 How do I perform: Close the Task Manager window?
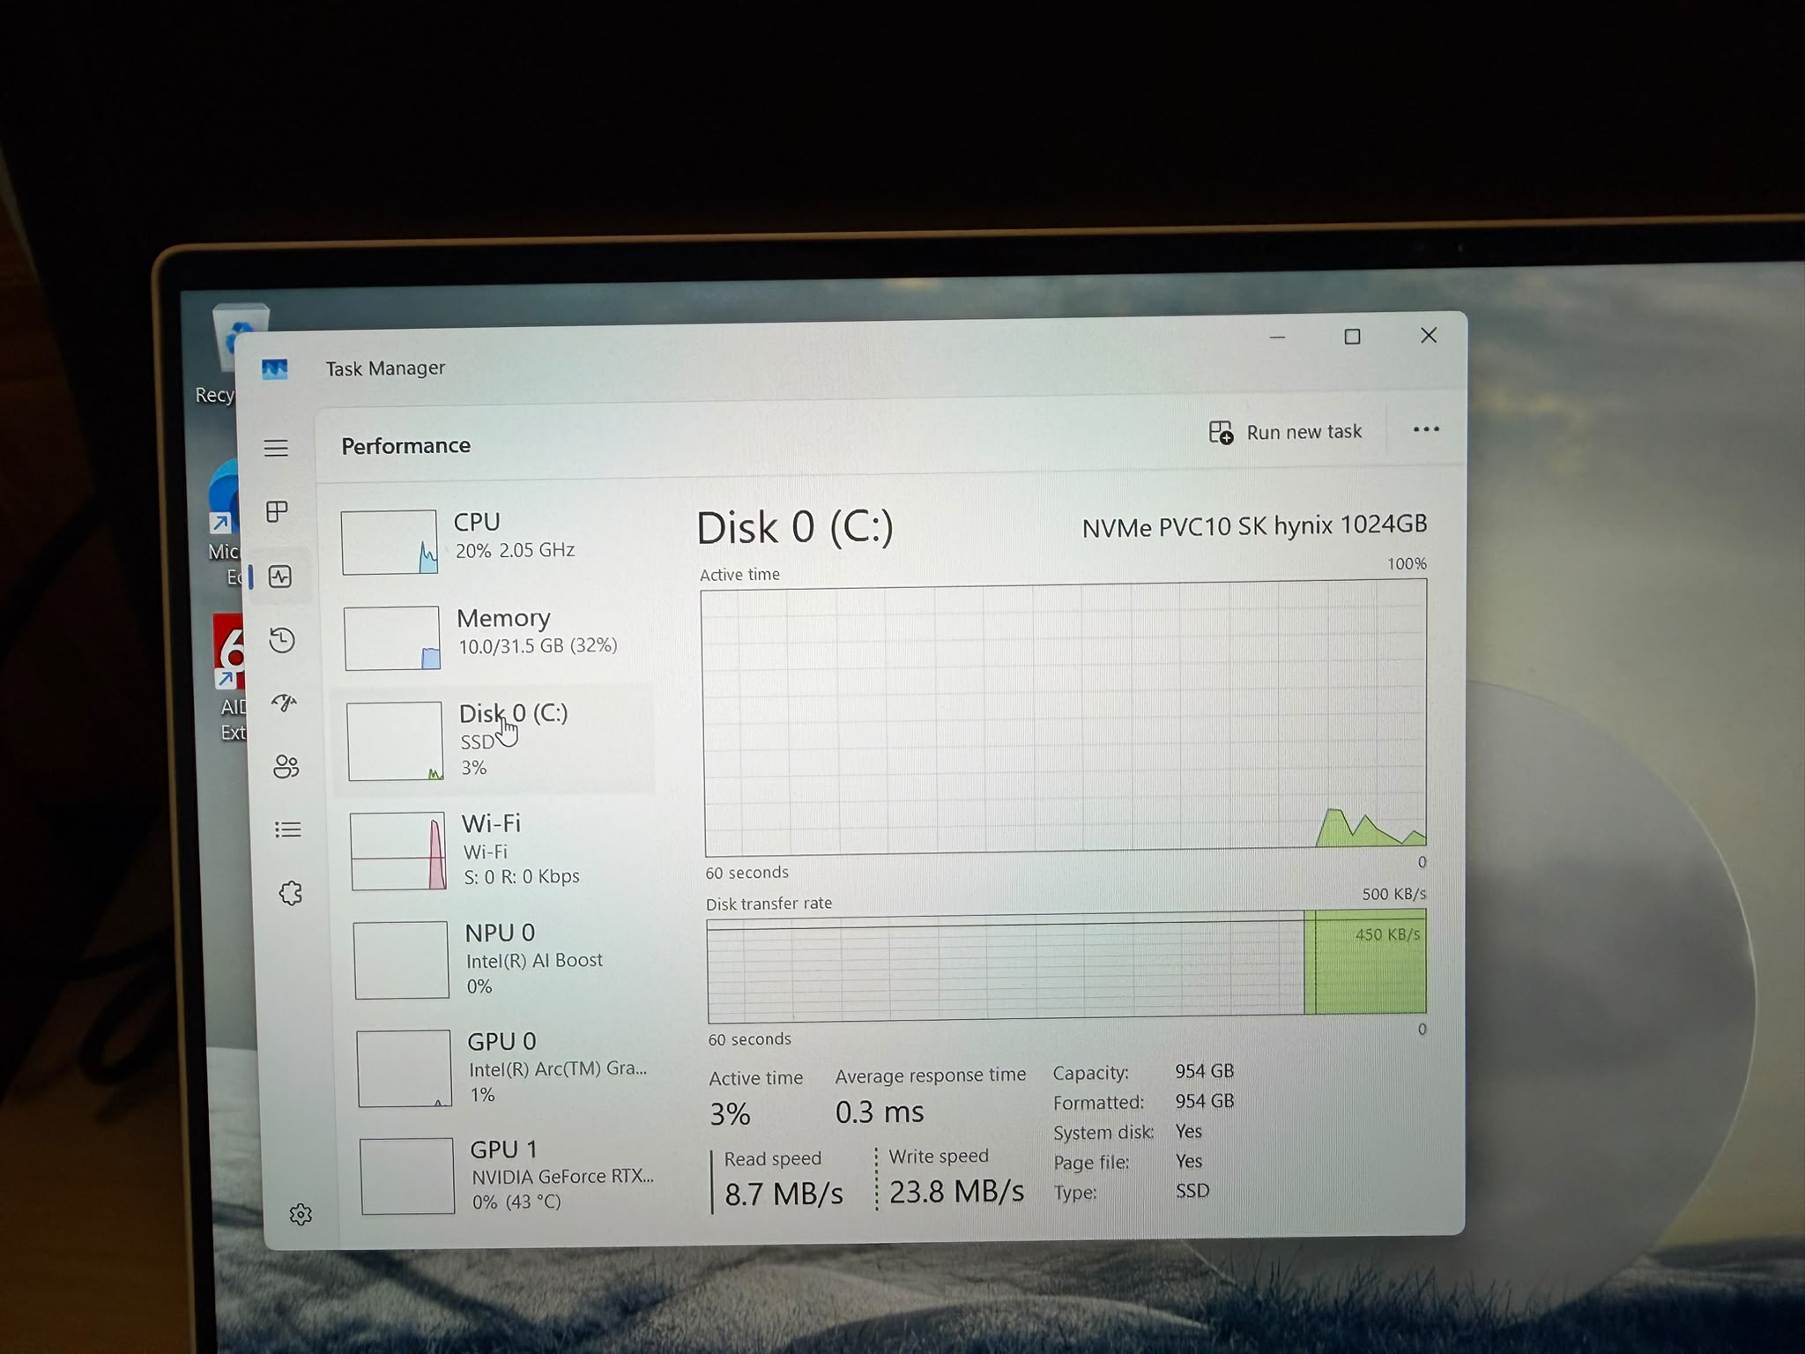pos(1429,336)
